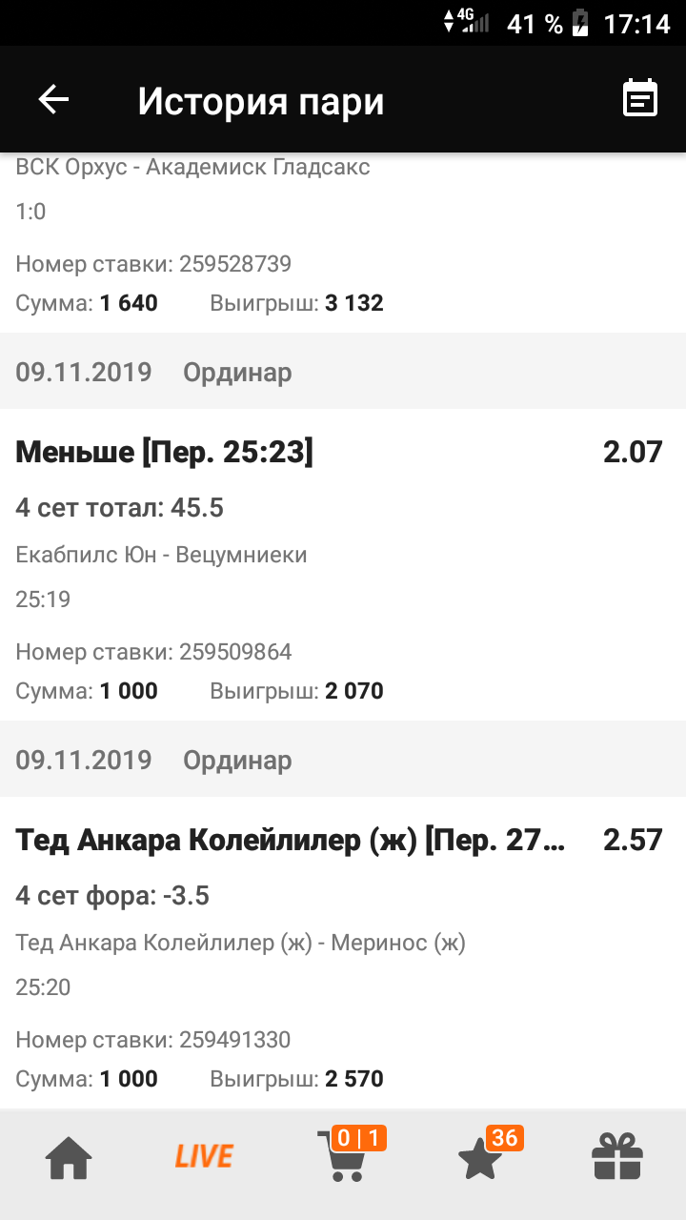This screenshot has width=686, height=1220.
Task: Open the gift bonuses icon
Action: tap(617, 1157)
